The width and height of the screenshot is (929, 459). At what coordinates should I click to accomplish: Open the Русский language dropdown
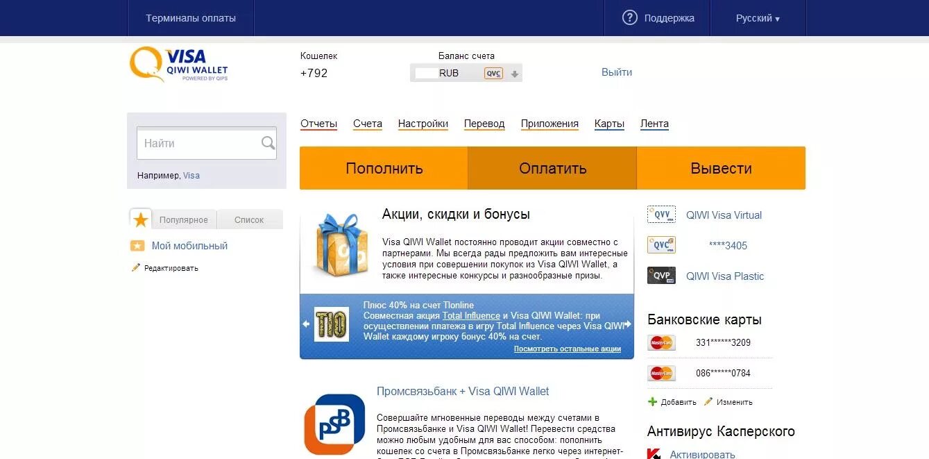tap(758, 18)
